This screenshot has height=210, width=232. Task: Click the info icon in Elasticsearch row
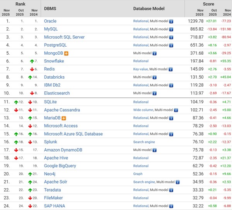click(155, 93)
